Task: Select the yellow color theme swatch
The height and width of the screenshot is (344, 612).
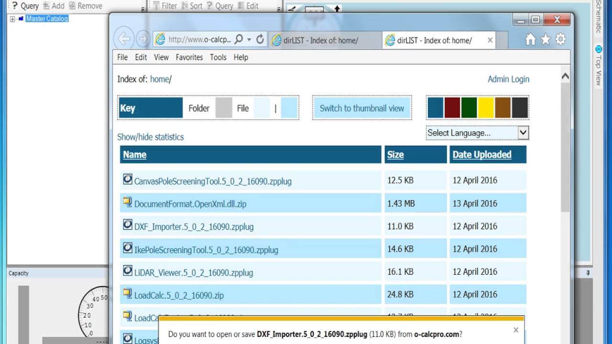Action: click(x=486, y=107)
